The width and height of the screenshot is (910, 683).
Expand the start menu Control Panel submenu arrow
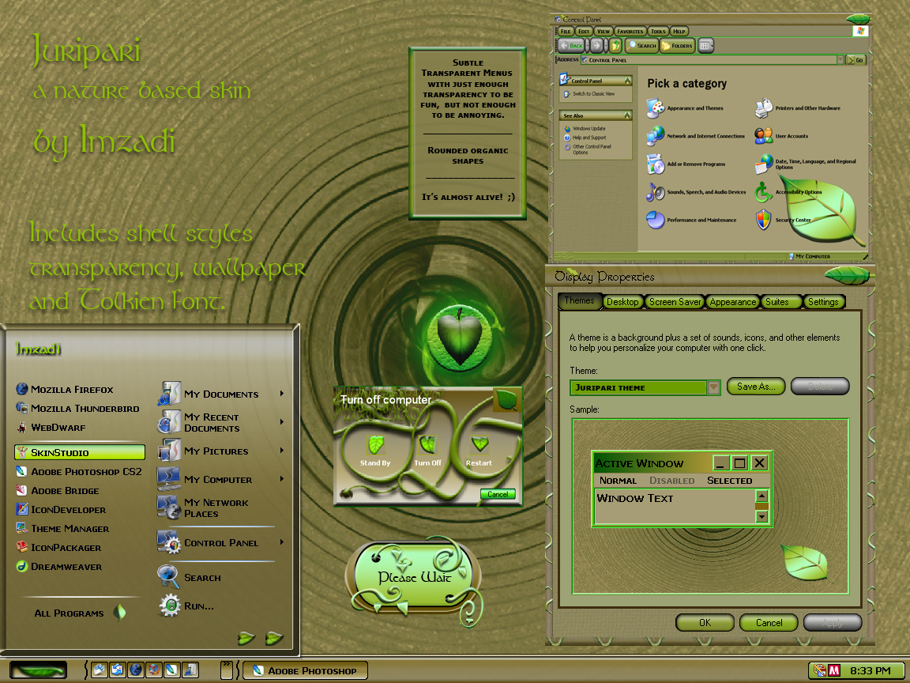coord(282,542)
